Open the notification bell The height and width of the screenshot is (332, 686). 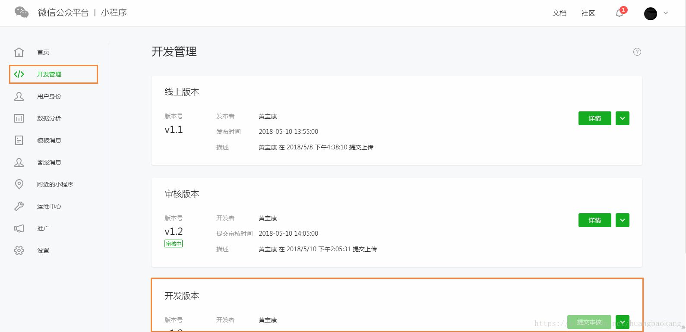[619, 13]
